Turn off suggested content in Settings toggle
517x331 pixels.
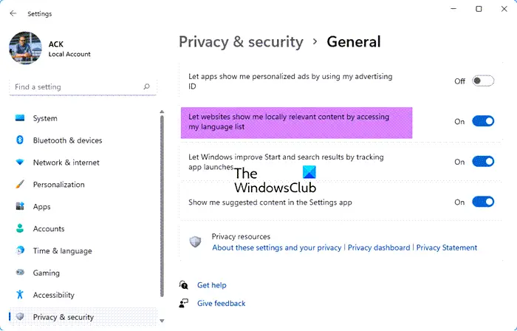[x=483, y=202]
